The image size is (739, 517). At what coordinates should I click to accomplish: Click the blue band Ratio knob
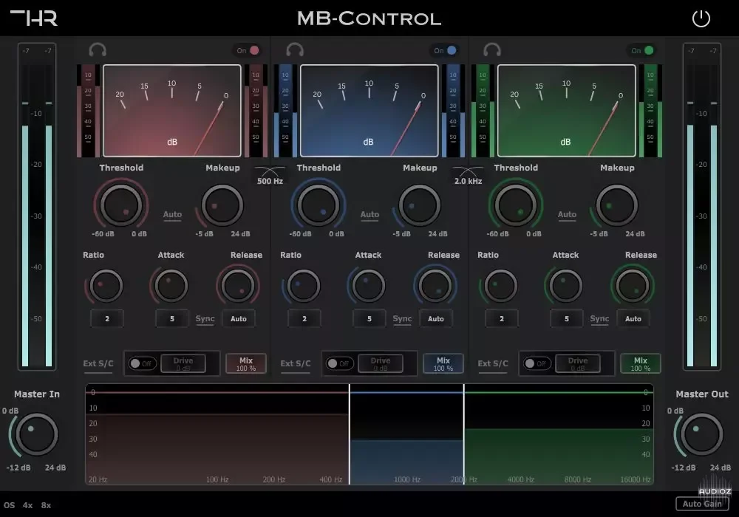point(304,286)
